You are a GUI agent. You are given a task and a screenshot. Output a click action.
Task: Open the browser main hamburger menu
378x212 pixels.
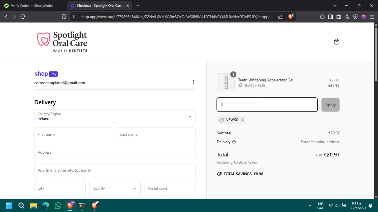click(372, 17)
